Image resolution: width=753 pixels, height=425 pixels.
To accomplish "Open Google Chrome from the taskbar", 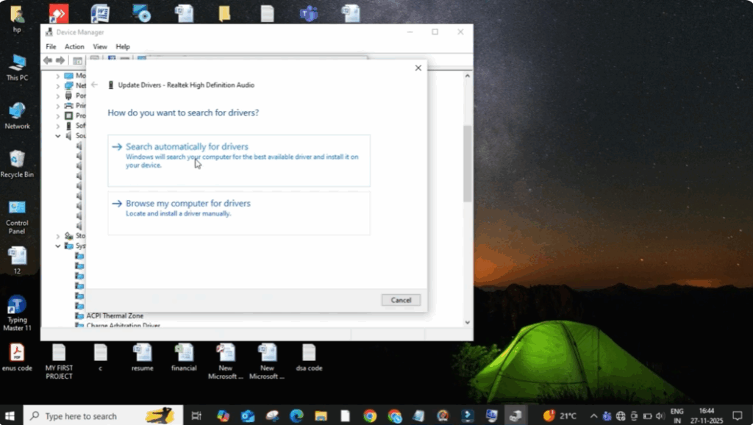I will pyautogui.click(x=370, y=415).
